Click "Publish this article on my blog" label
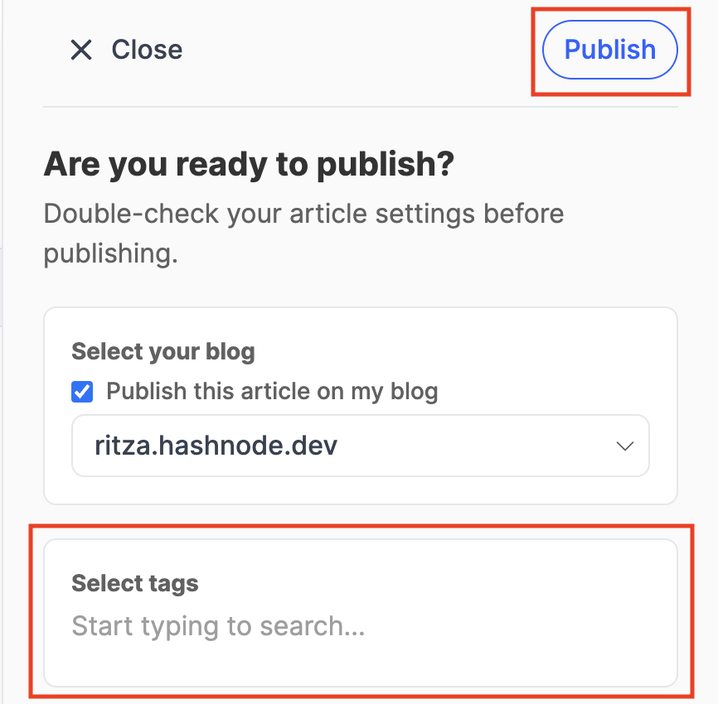Screen dimensions: 718x704 click(x=272, y=392)
